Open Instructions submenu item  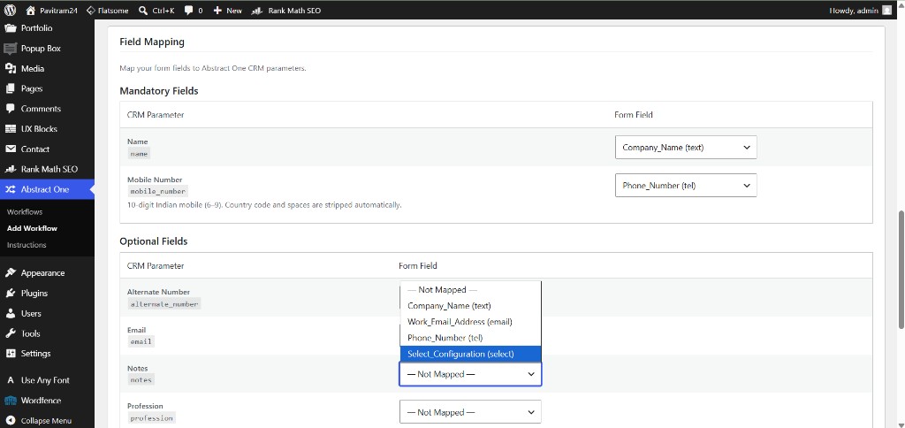point(27,245)
